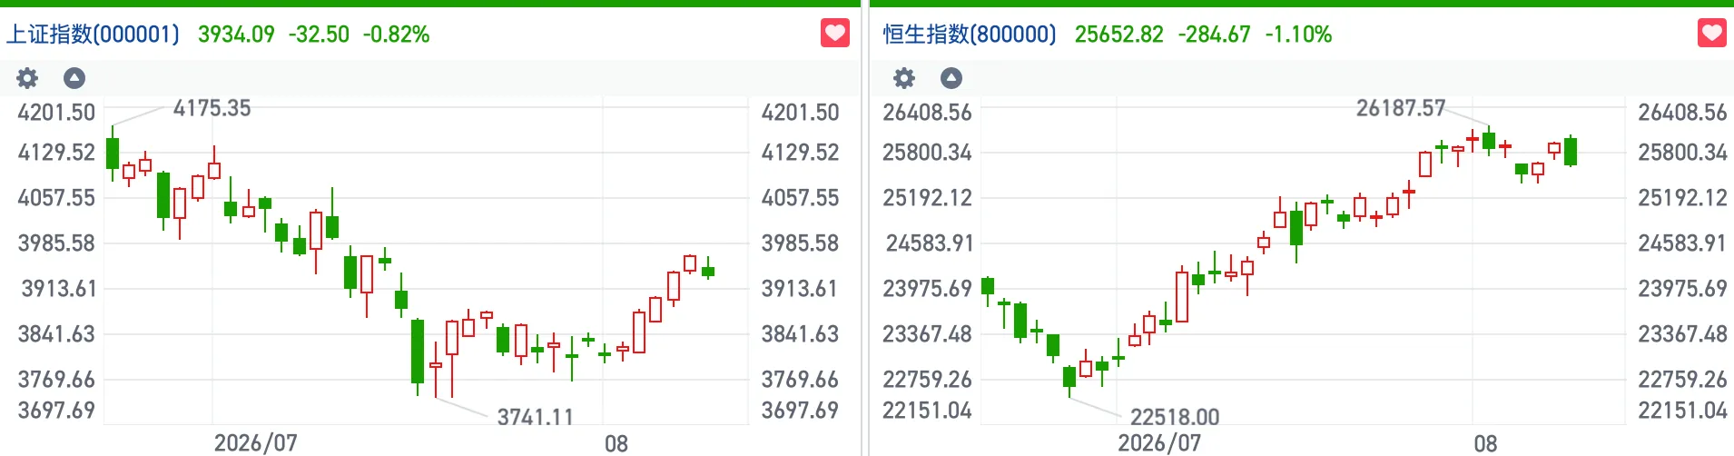The height and width of the screenshot is (456, 1734).
Task: Select 恒生指数 latest price 25652.82
Action: click(1118, 35)
